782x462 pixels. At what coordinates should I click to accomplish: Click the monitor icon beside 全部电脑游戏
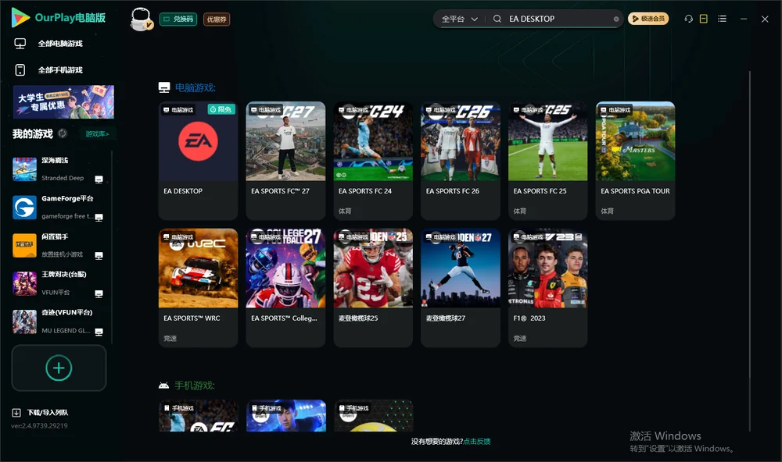tap(20, 44)
